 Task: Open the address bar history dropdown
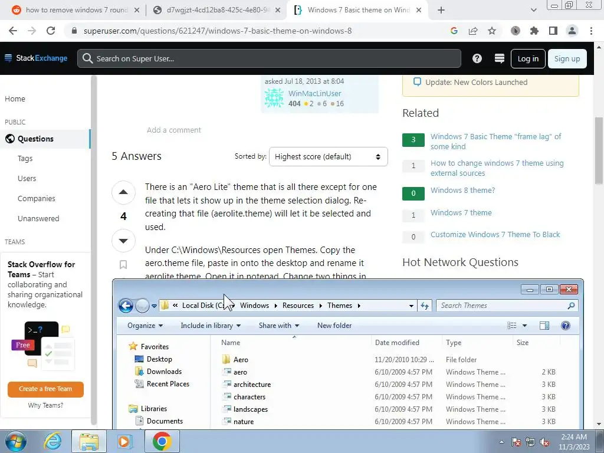pos(411,306)
